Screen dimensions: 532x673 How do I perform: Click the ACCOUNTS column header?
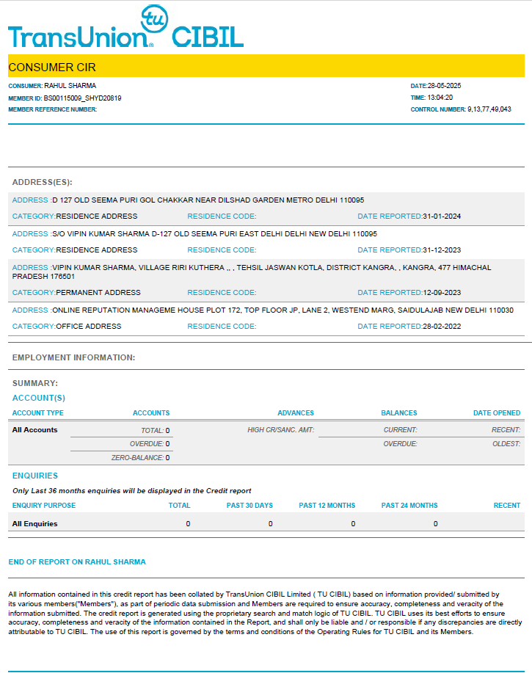[x=151, y=413]
